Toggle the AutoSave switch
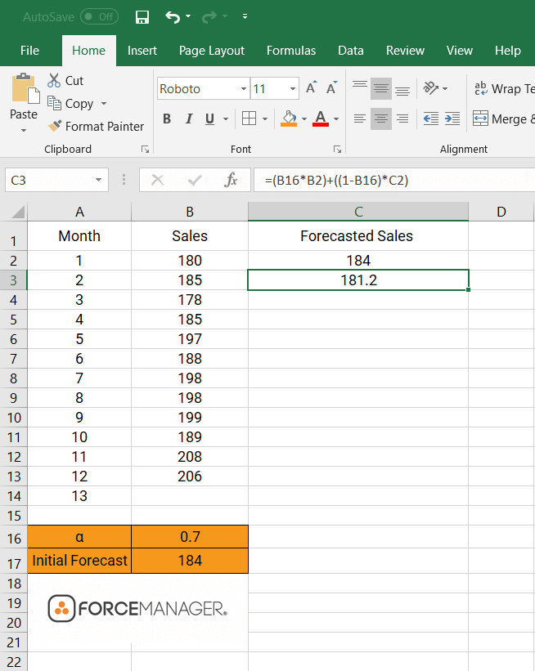 pos(99,16)
